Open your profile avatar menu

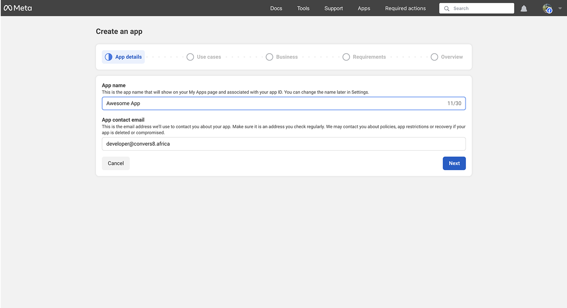click(x=547, y=8)
